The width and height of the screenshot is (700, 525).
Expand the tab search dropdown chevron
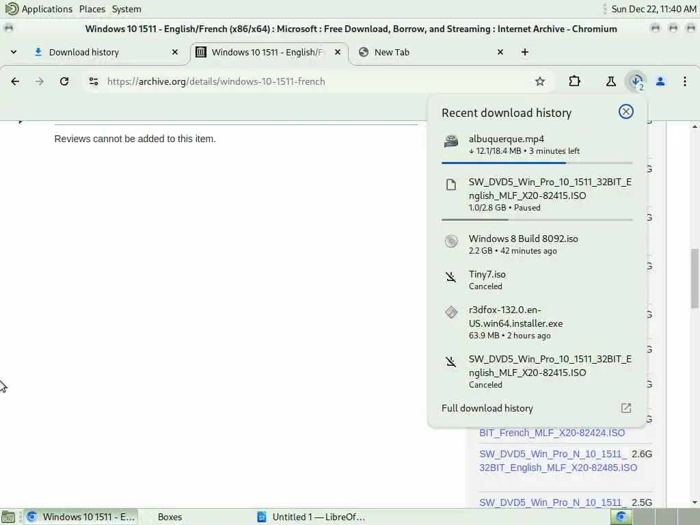pyautogui.click(x=14, y=52)
